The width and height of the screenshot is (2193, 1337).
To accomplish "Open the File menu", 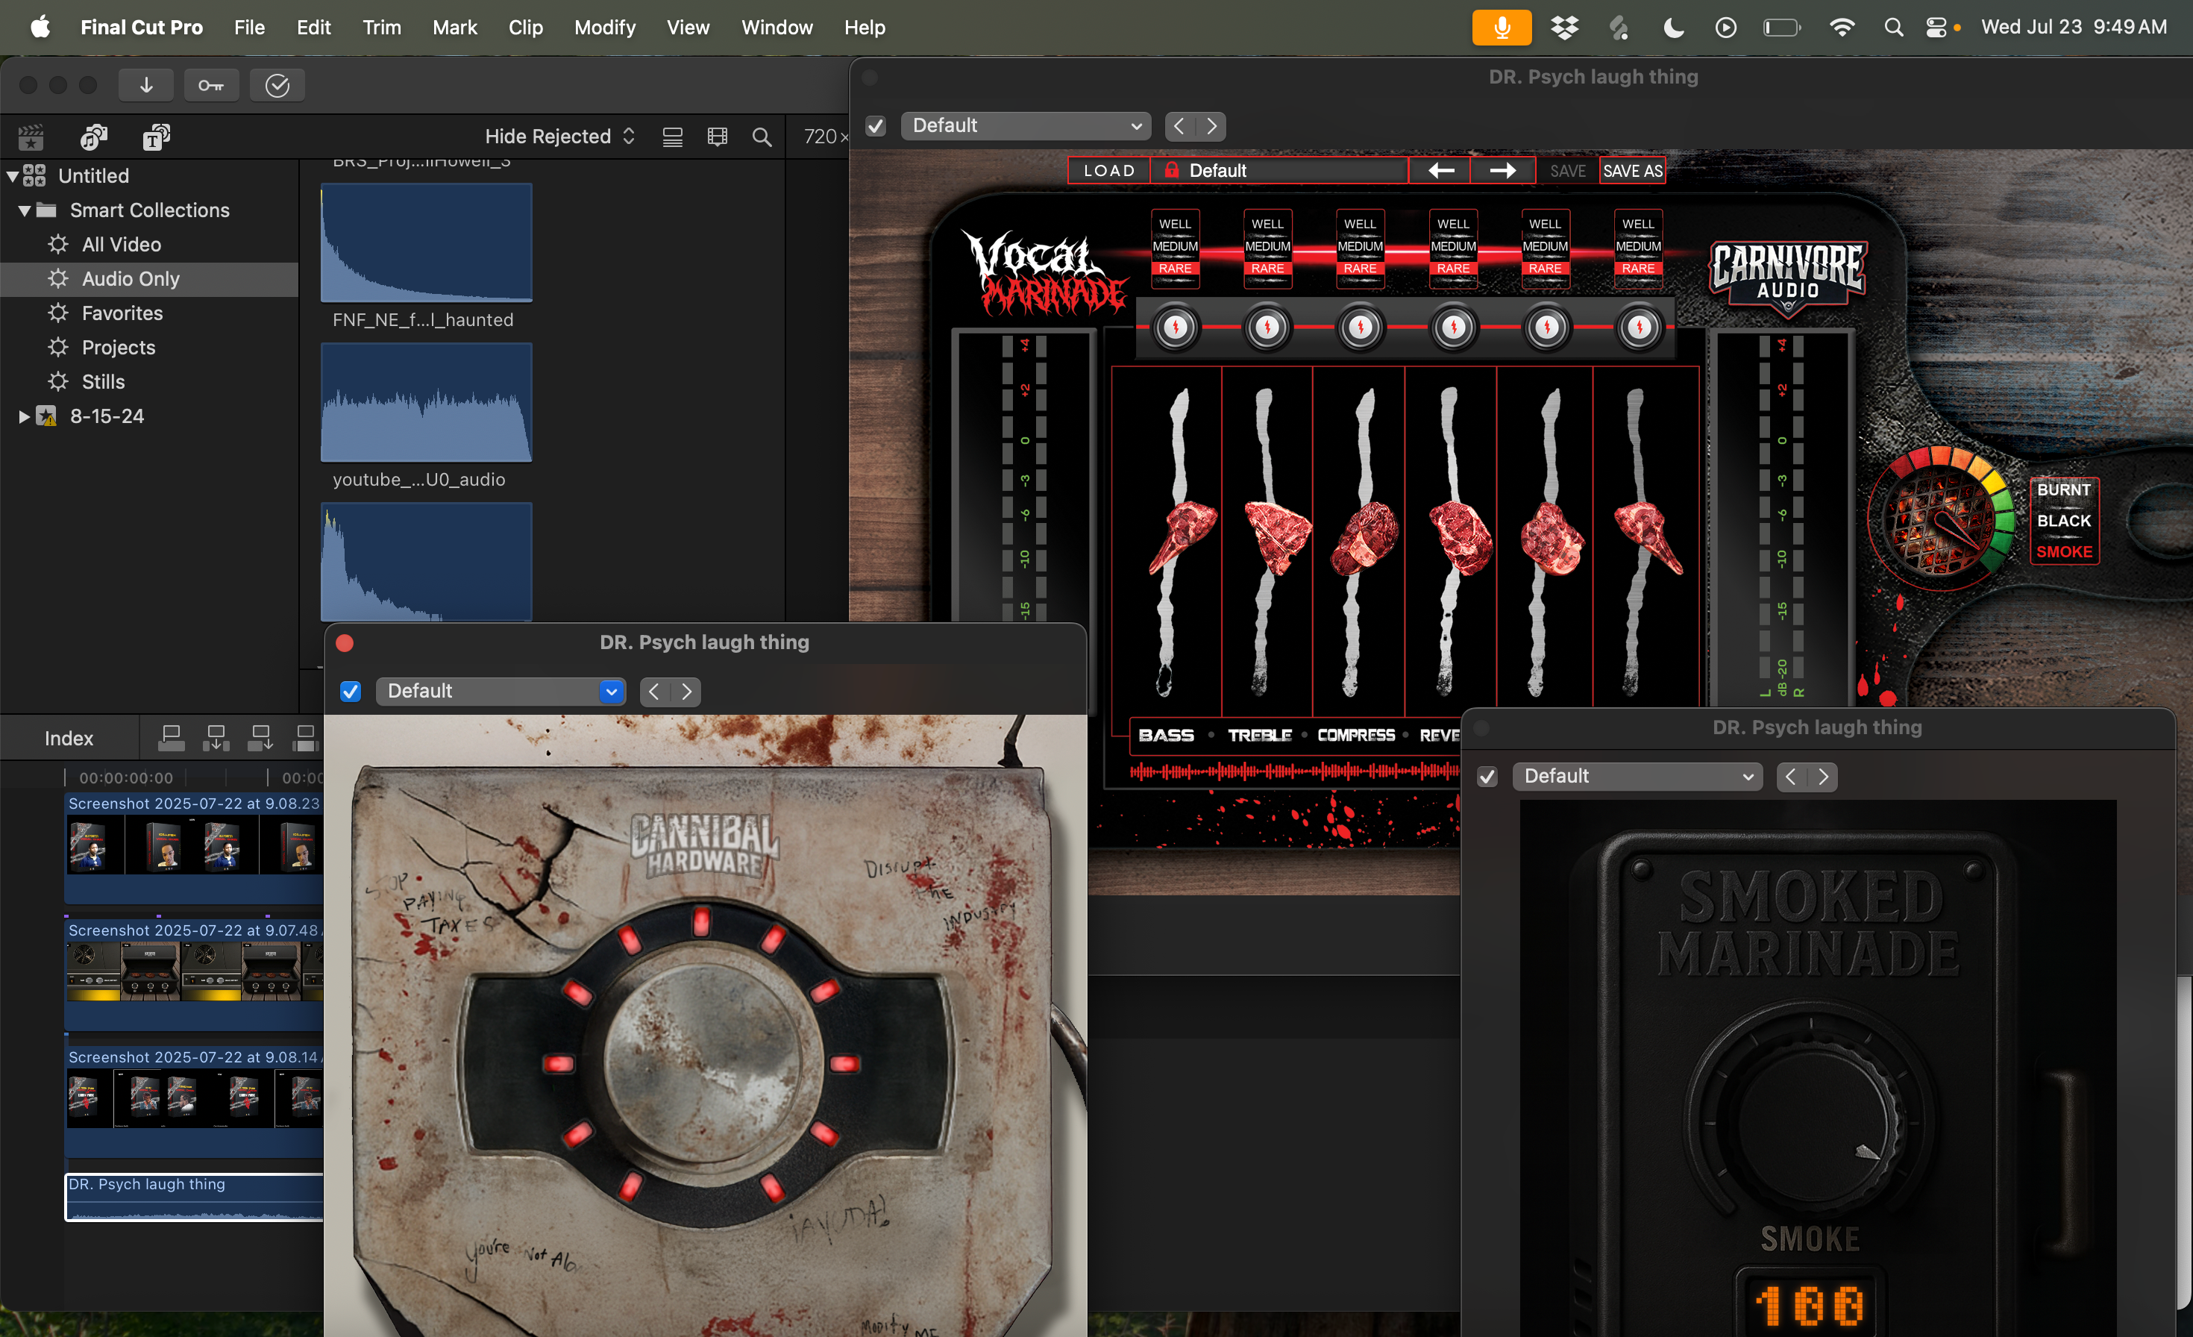I will [249, 28].
